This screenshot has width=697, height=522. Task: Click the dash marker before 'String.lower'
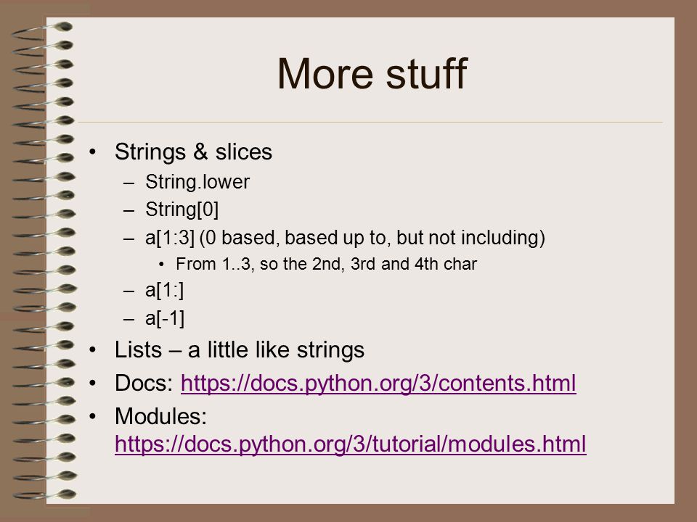click(x=129, y=183)
